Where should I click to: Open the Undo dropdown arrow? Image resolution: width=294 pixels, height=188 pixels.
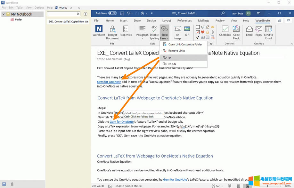pos(133,13)
